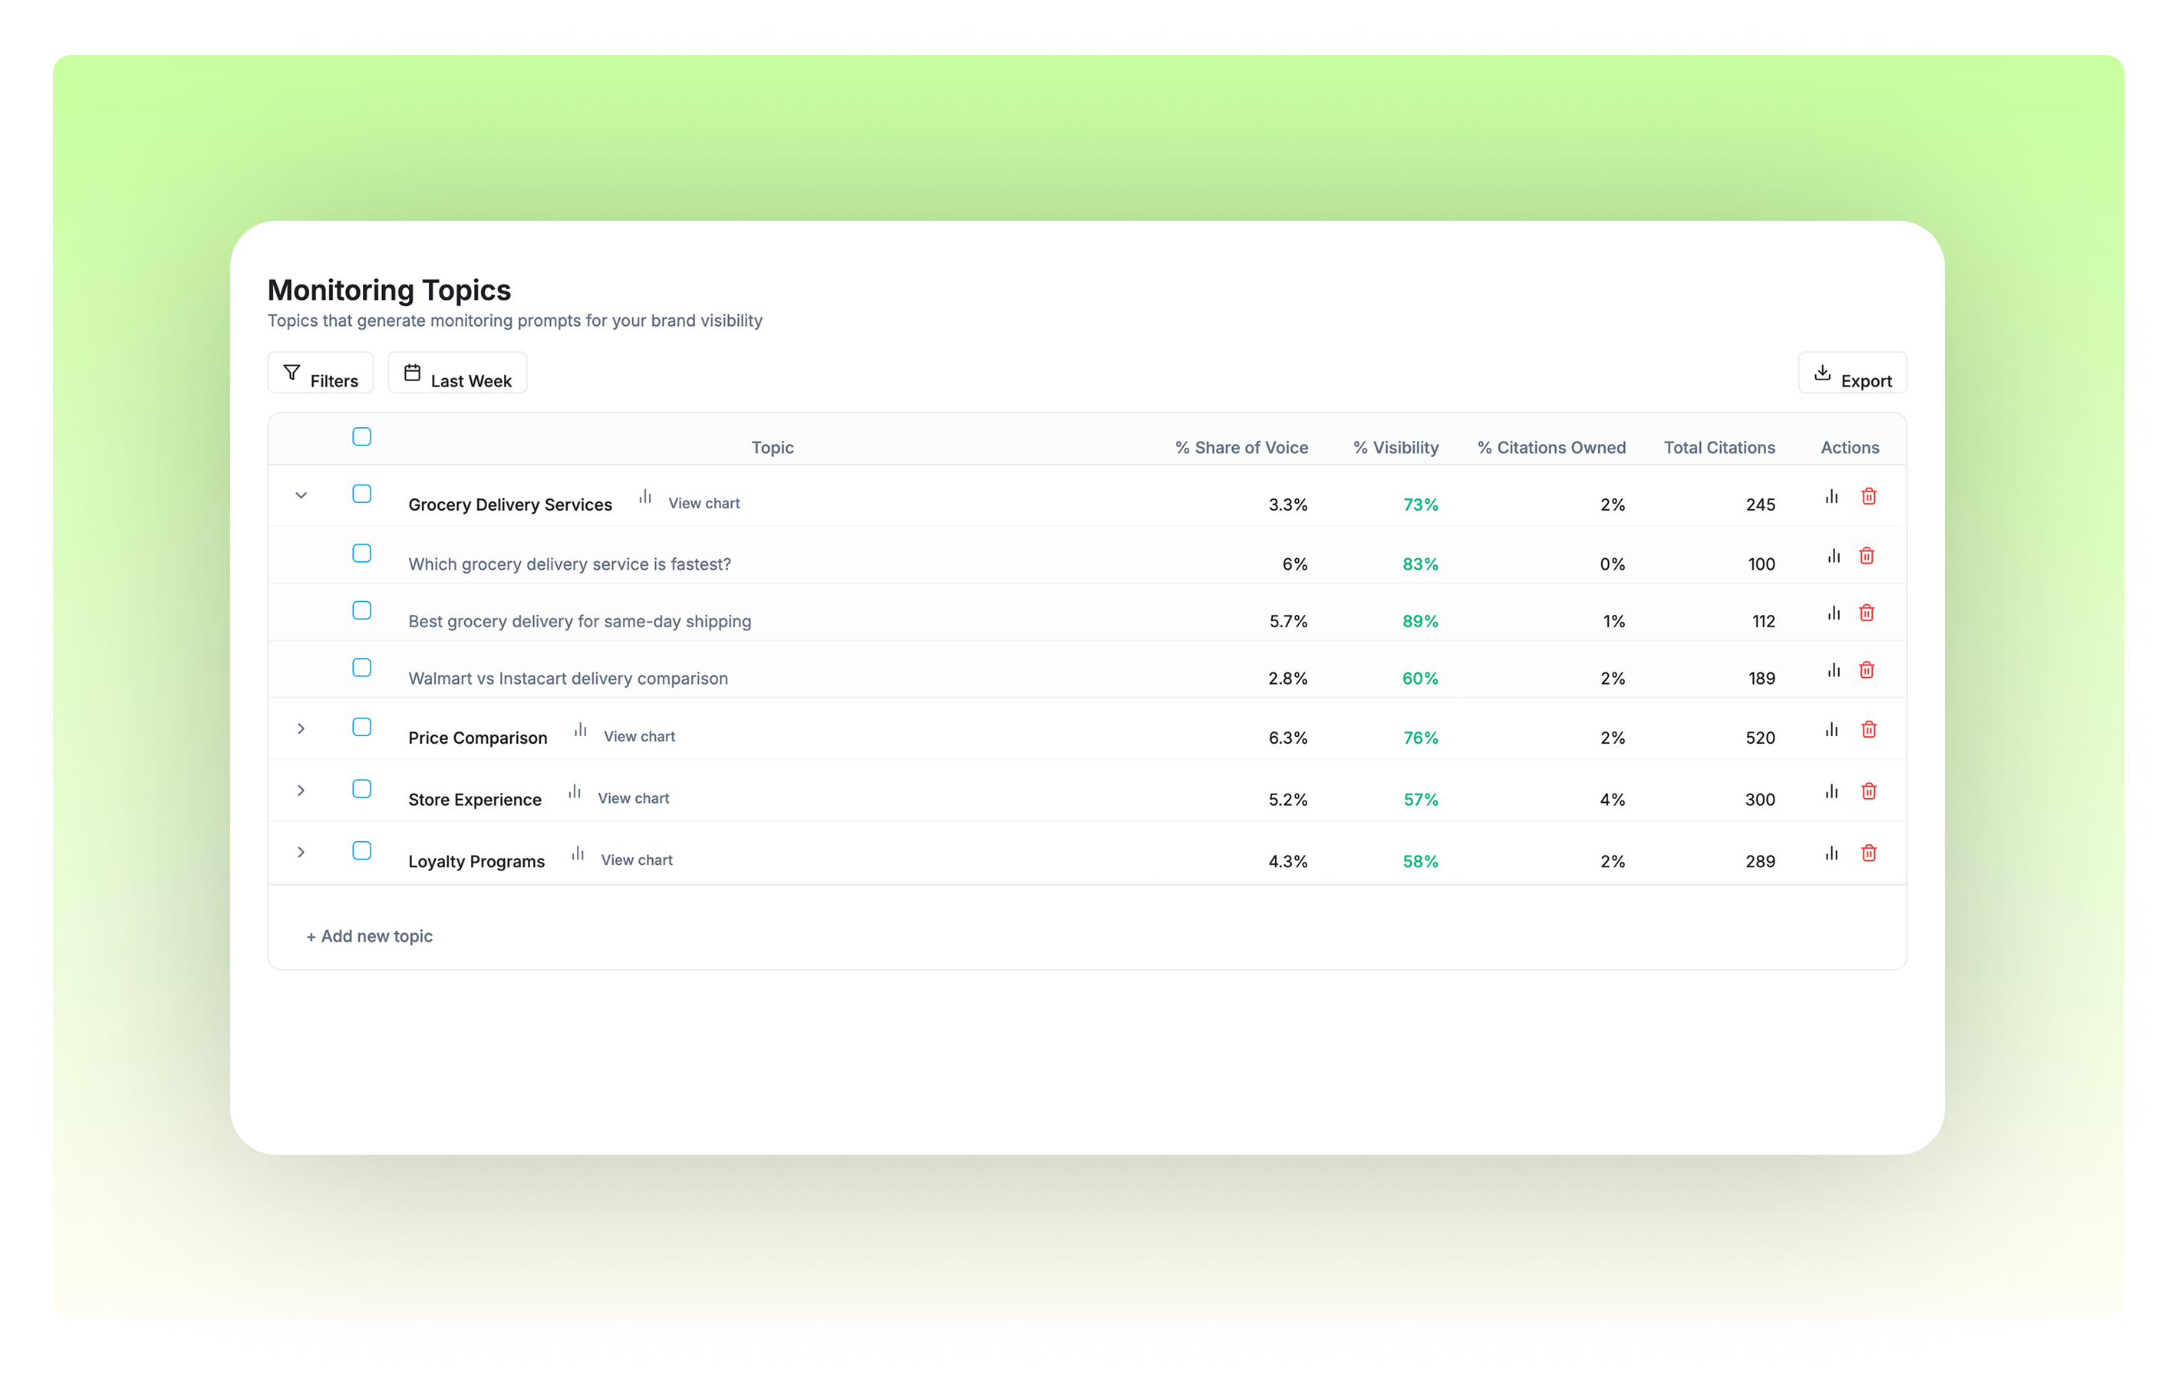Viewport: 2175px width, 1394px height.
Task: Open the Last Week date range picker
Action: coord(457,374)
